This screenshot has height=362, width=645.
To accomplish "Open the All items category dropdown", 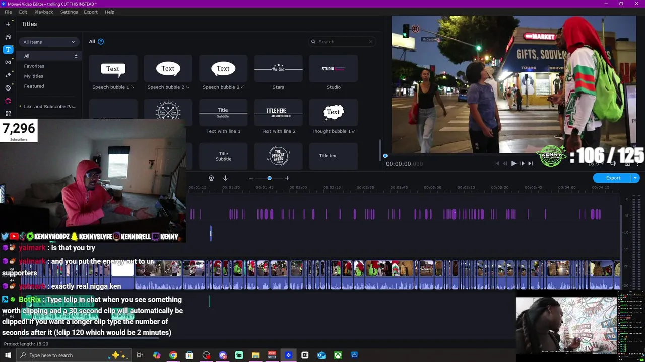I will (49, 42).
